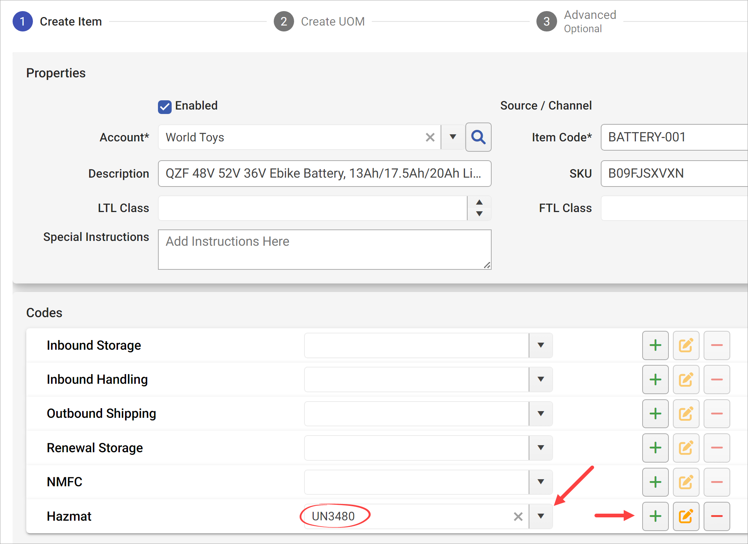Add an Inbound Handling code

tap(655, 379)
